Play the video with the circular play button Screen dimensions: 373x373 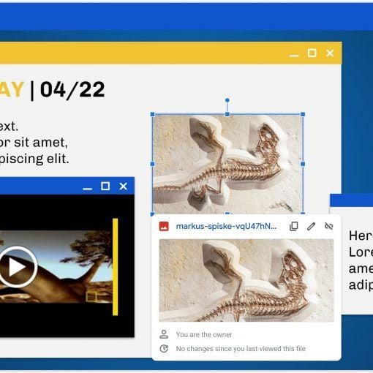point(17,267)
